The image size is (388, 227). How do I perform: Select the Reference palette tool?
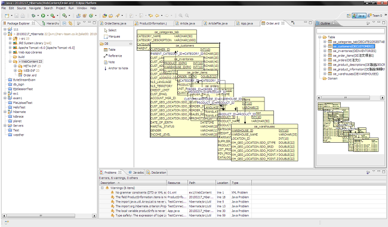tap(113, 56)
